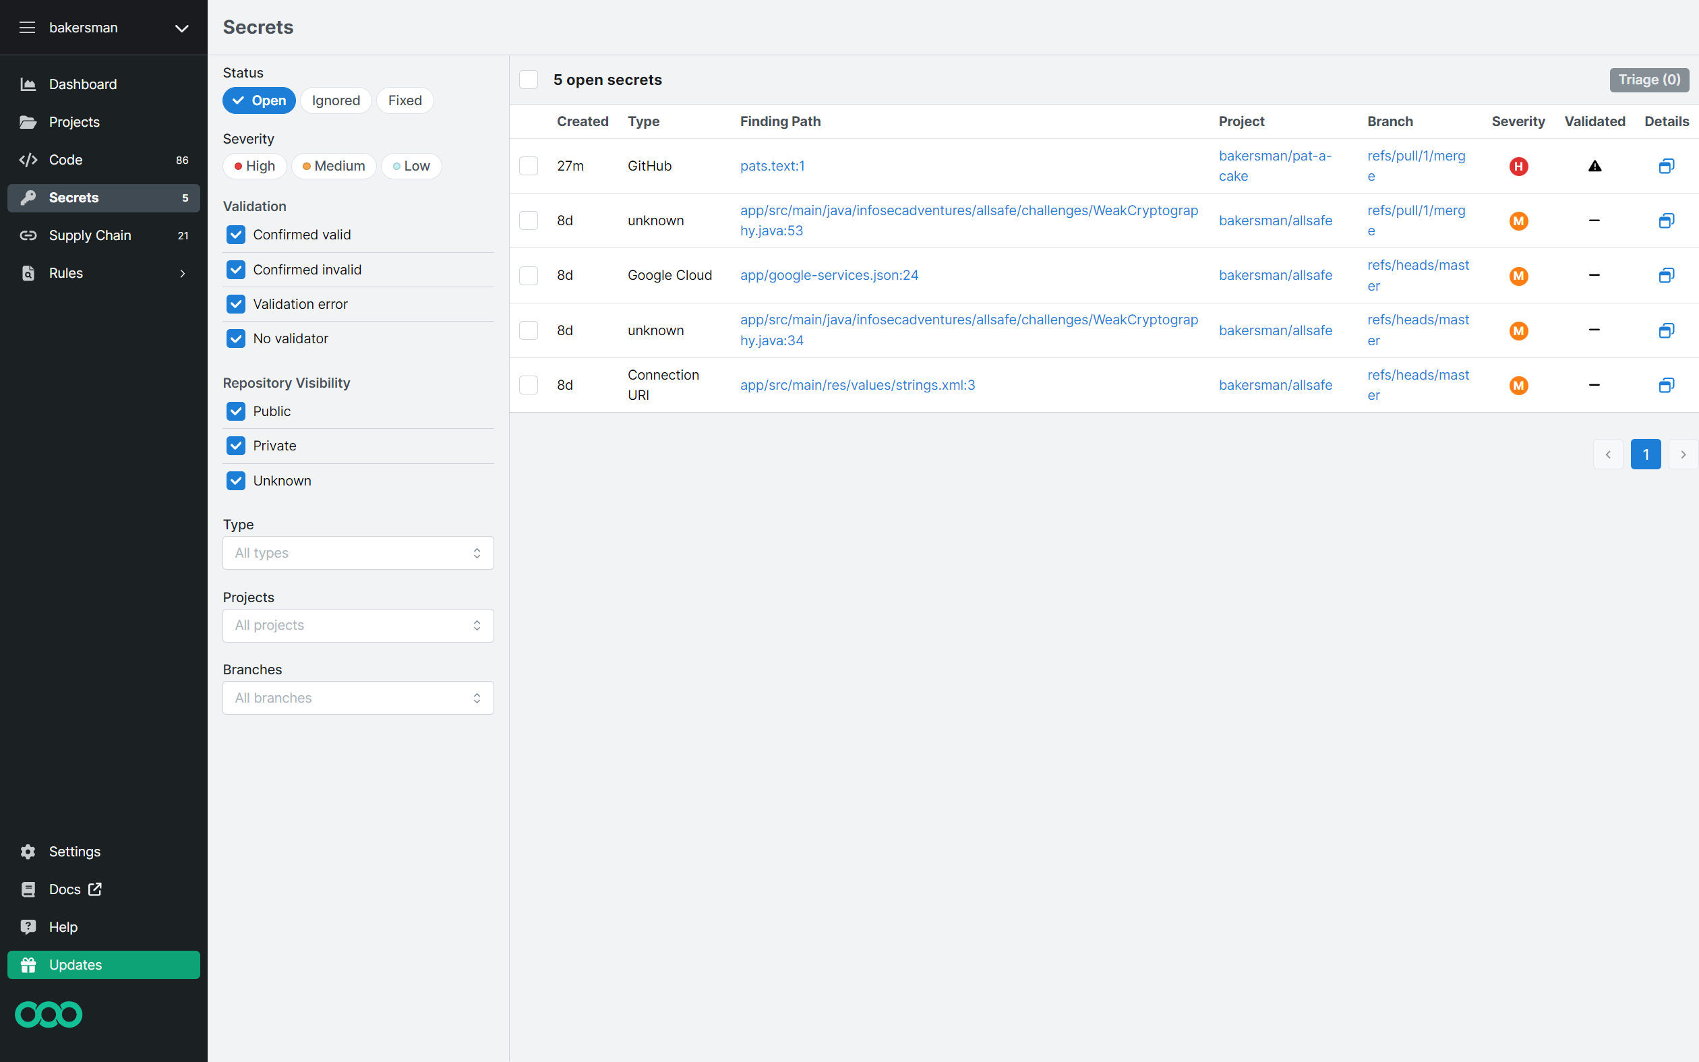Go to the next page of secrets
This screenshot has width=1699, height=1062.
click(x=1683, y=454)
